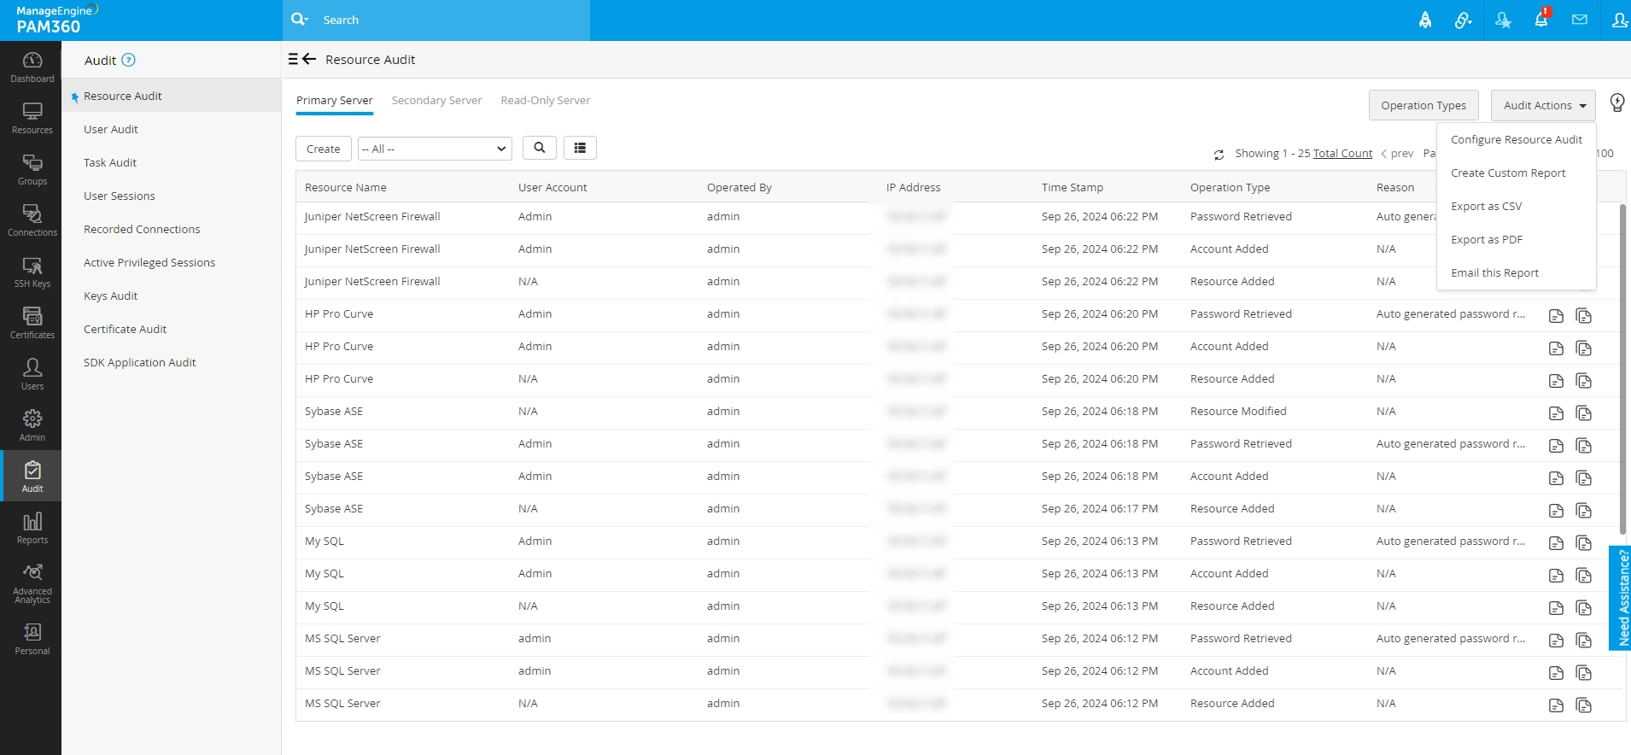Select User Sessions in the Audit menu
The height and width of the screenshot is (755, 1631).
coord(171,196)
